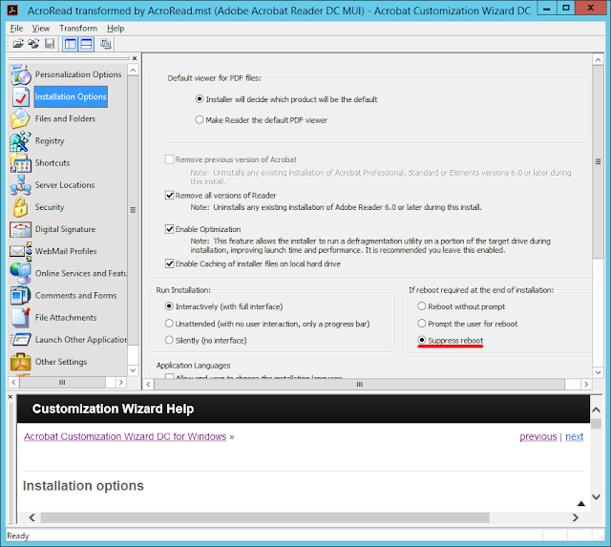Click help pane horizontal scrollbar thumb
This screenshot has width=611, height=547.
(265, 517)
